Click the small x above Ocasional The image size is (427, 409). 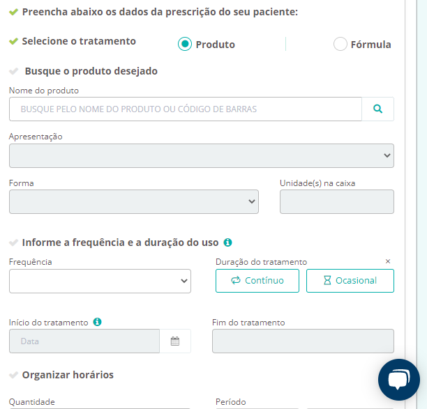[x=388, y=261]
